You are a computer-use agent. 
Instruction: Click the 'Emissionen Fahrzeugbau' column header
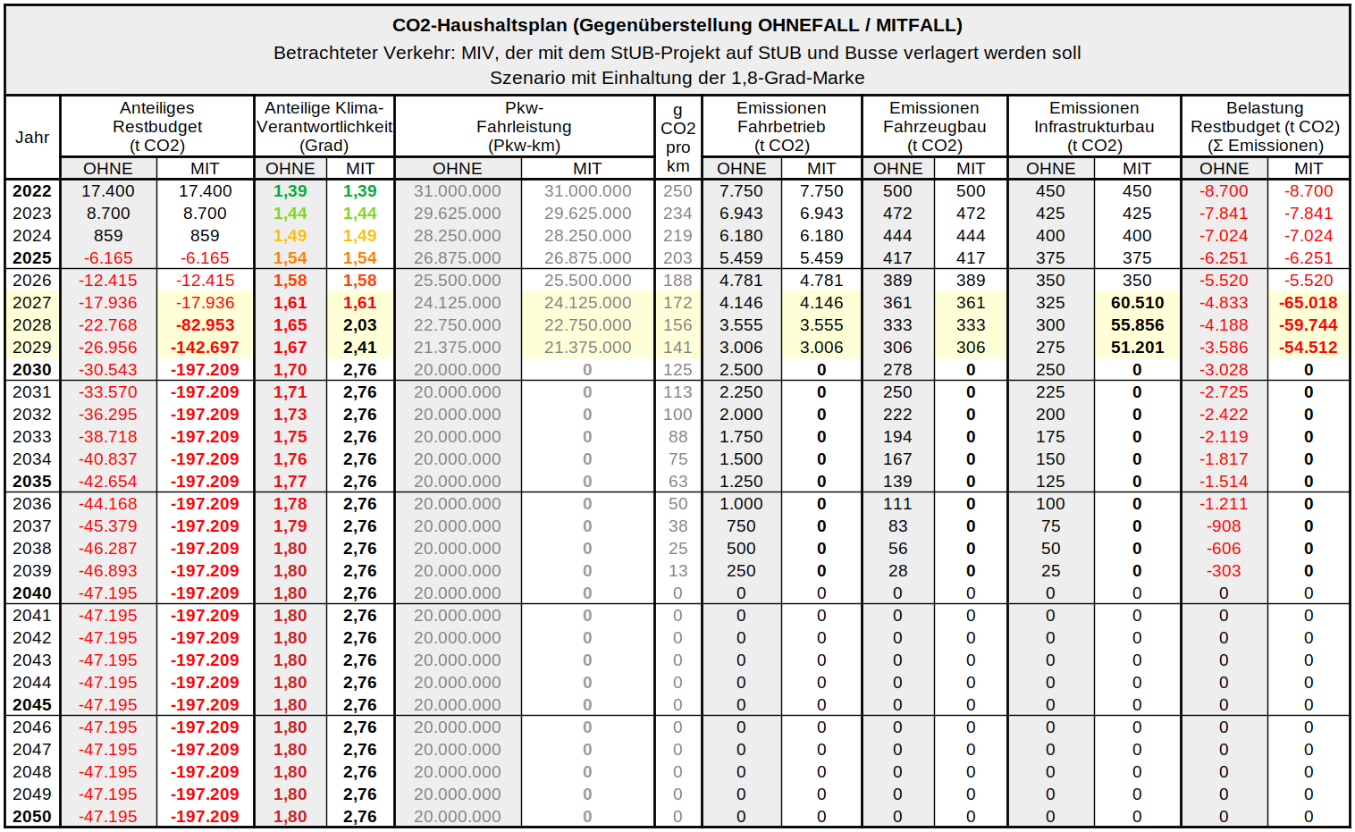[x=934, y=127]
